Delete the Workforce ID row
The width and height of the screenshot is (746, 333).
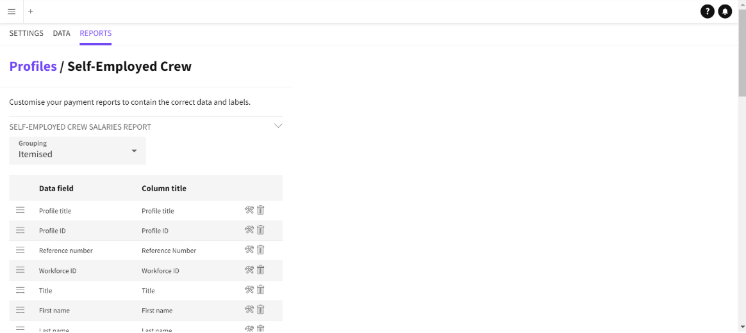(x=261, y=270)
